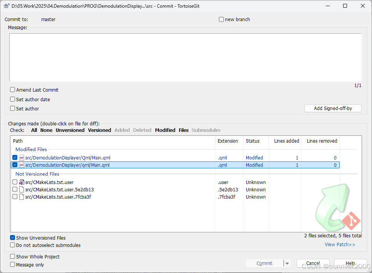Enable Show Whole Project checkbox

pyautogui.click(x=13, y=257)
